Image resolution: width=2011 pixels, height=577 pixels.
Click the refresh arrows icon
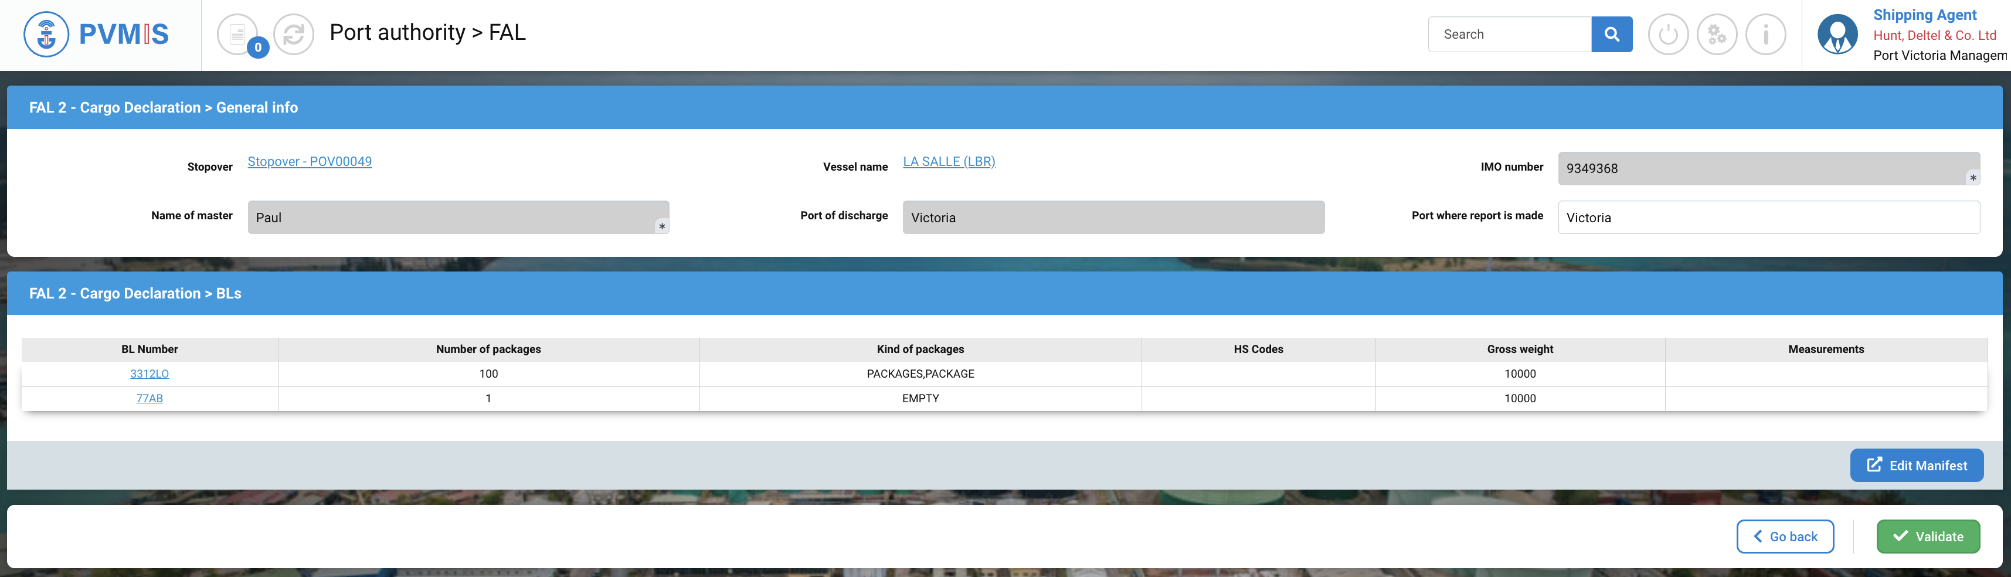coord(294,35)
